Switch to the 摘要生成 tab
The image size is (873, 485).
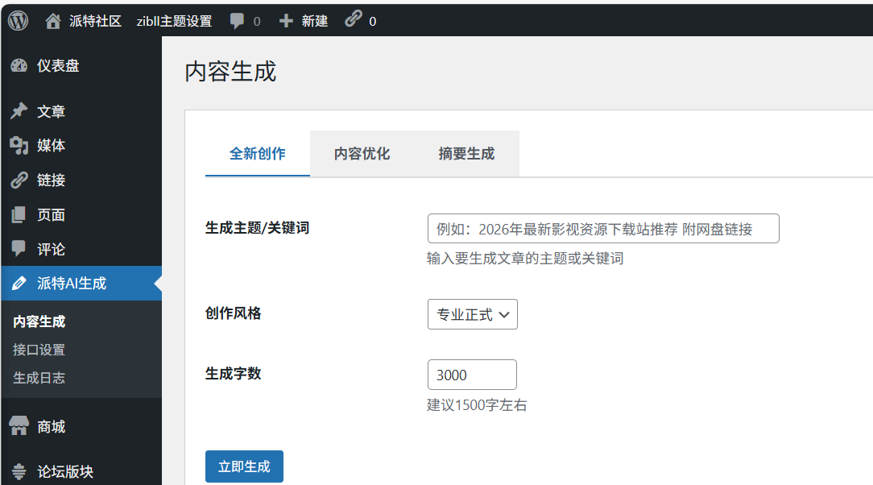tap(465, 153)
